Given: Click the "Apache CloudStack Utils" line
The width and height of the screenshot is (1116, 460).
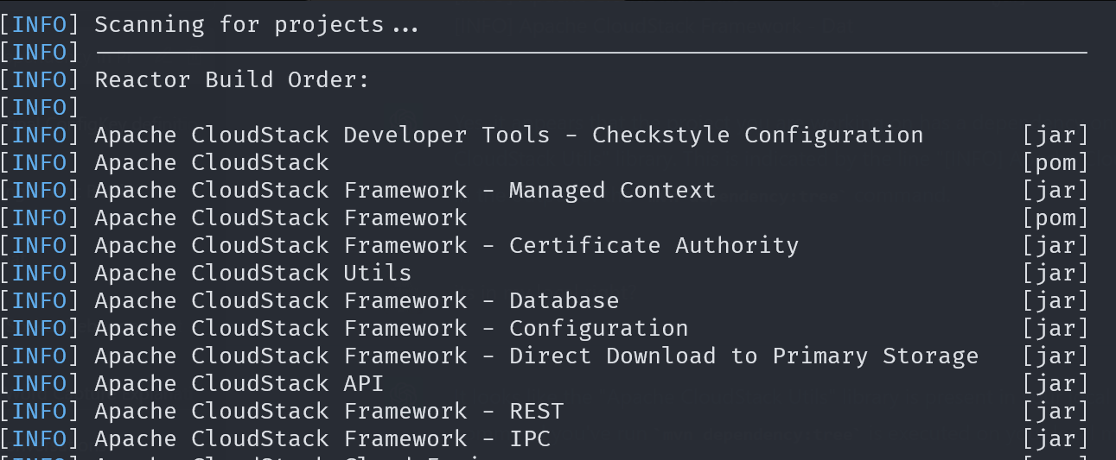Looking at the screenshot, I should pyautogui.click(x=252, y=273).
